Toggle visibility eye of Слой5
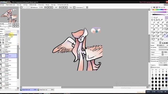Viewport: 168px width, 94px height. [1, 78]
